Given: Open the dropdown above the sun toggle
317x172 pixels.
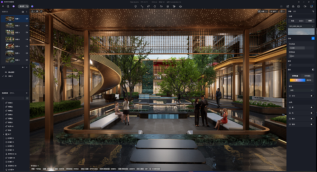Looking at the screenshot, I should coord(301,90).
